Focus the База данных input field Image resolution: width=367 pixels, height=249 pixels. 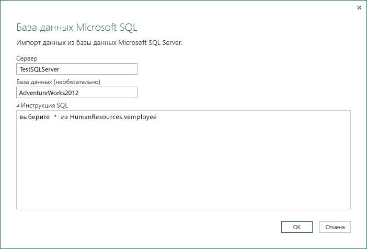coord(77,92)
